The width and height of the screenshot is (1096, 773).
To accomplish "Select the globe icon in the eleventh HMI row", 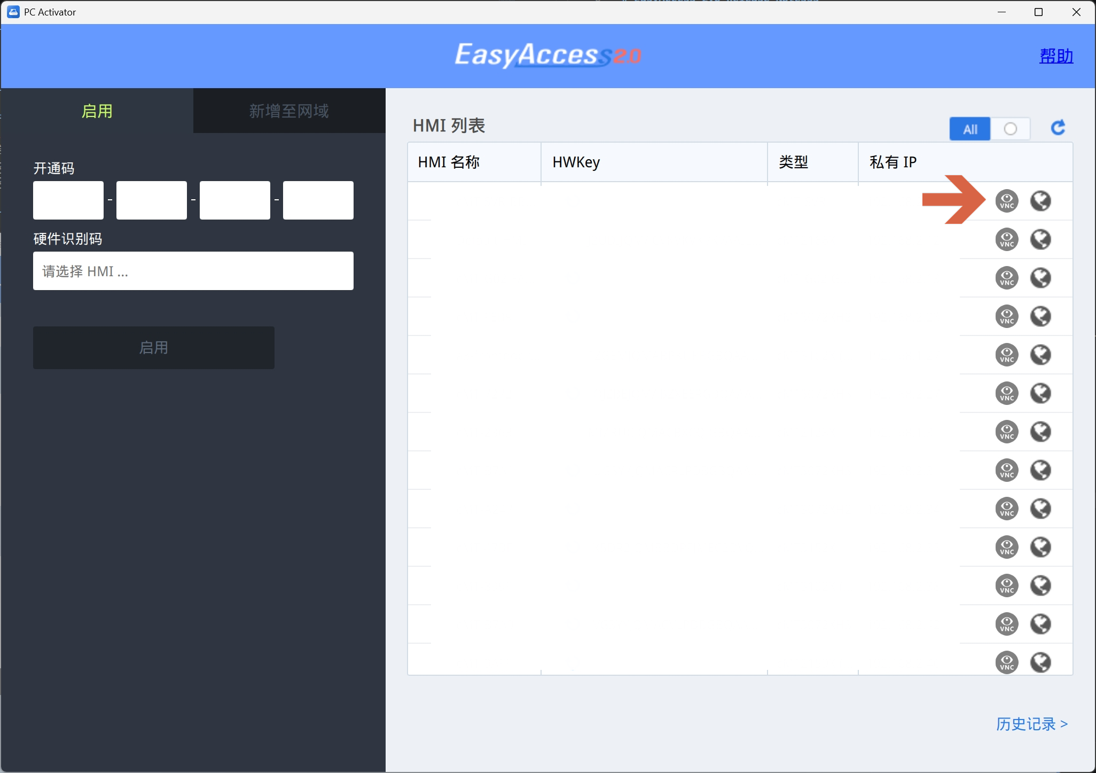I will 1040,585.
